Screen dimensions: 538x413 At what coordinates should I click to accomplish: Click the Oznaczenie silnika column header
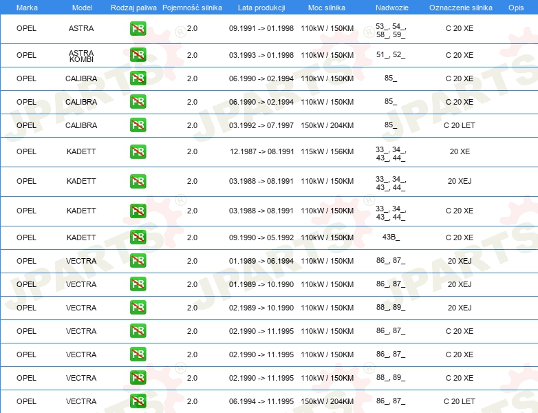coord(460,8)
